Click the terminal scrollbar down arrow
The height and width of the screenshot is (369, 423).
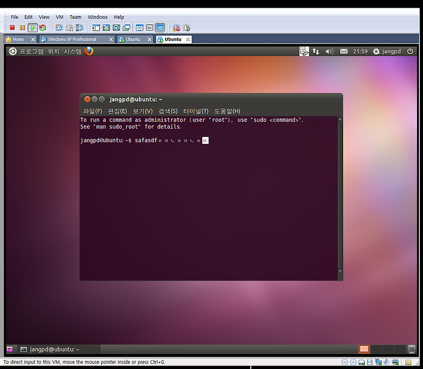(340, 271)
